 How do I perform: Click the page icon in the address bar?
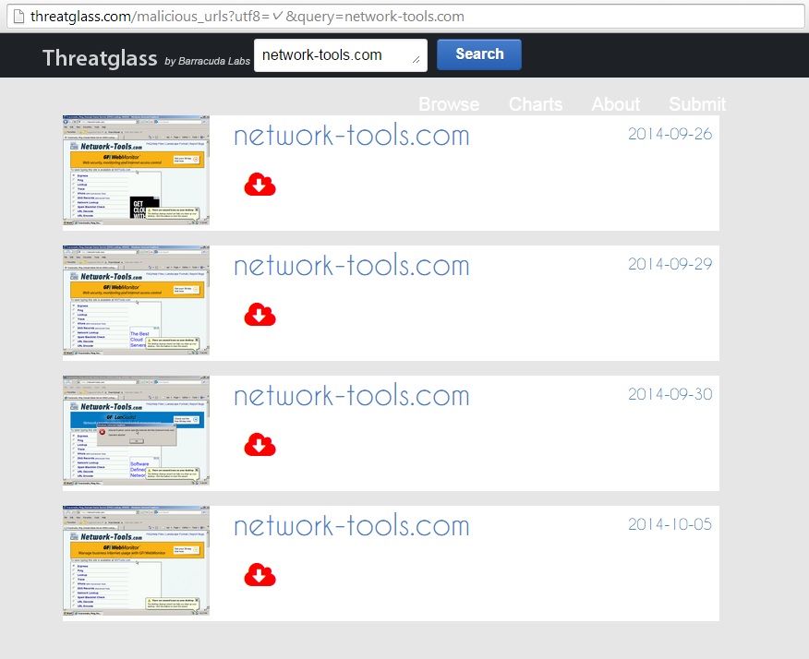[x=18, y=17]
